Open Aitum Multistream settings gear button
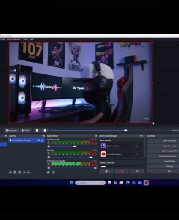179x220 pixels. [x=106, y=171]
